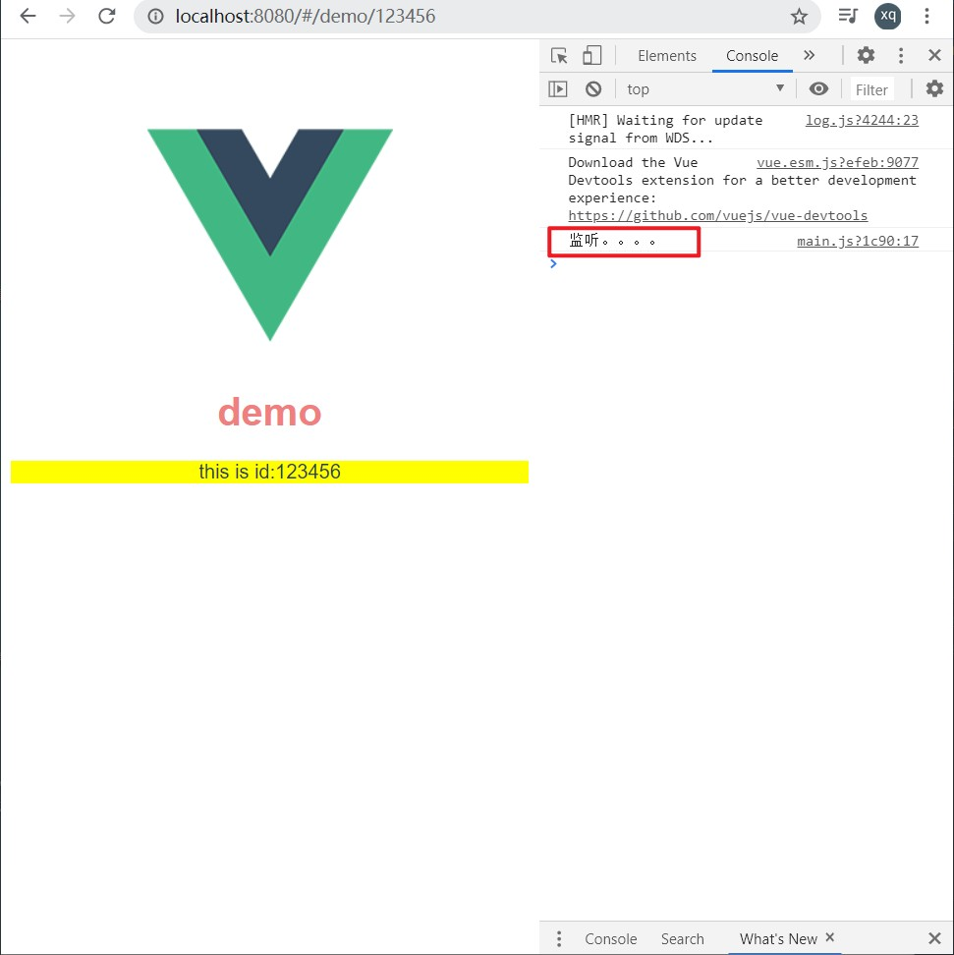Screen dimensions: 954x955
Task: Click the browser forward arrow
Action: pyautogui.click(x=68, y=16)
